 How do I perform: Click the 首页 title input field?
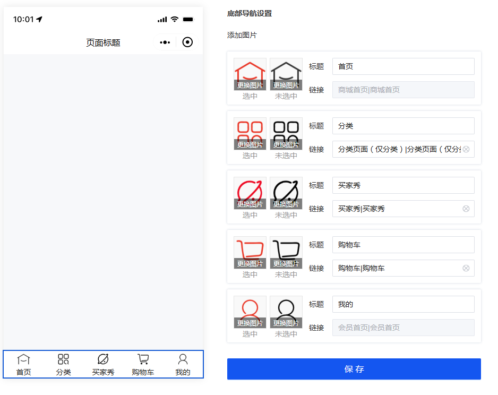tap(403, 66)
